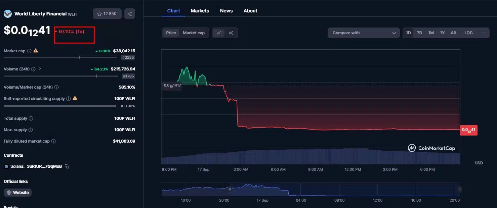The height and width of the screenshot is (208, 497).
Task: Set chart range to All
Action: tap(453, 33)
